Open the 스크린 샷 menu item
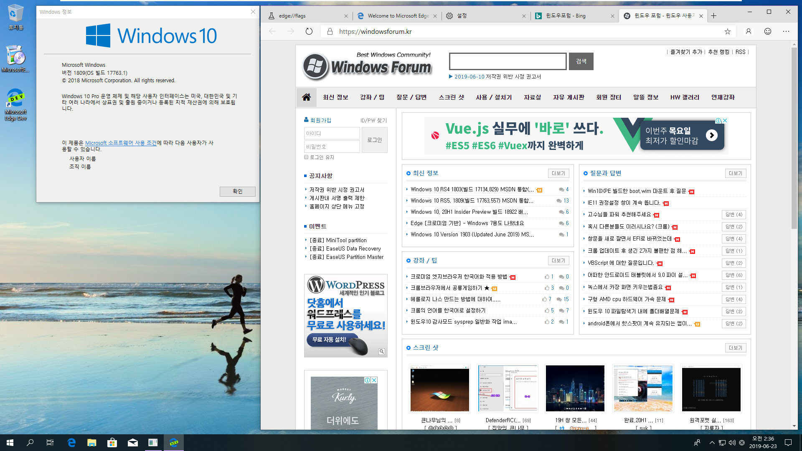The width and height of the screenshot is (802, 451). (x=452, y=97)
